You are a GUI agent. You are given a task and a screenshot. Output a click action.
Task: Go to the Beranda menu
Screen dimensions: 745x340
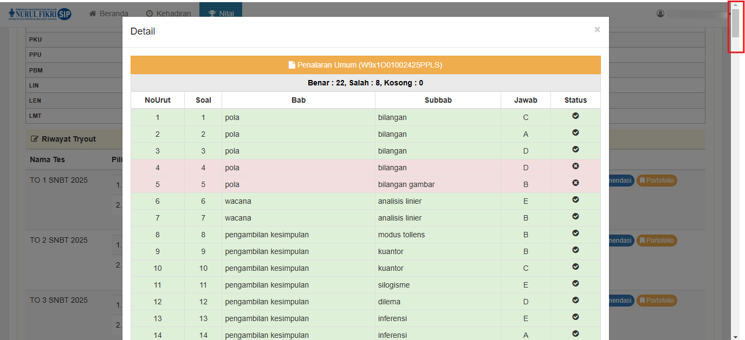[108, 14]
